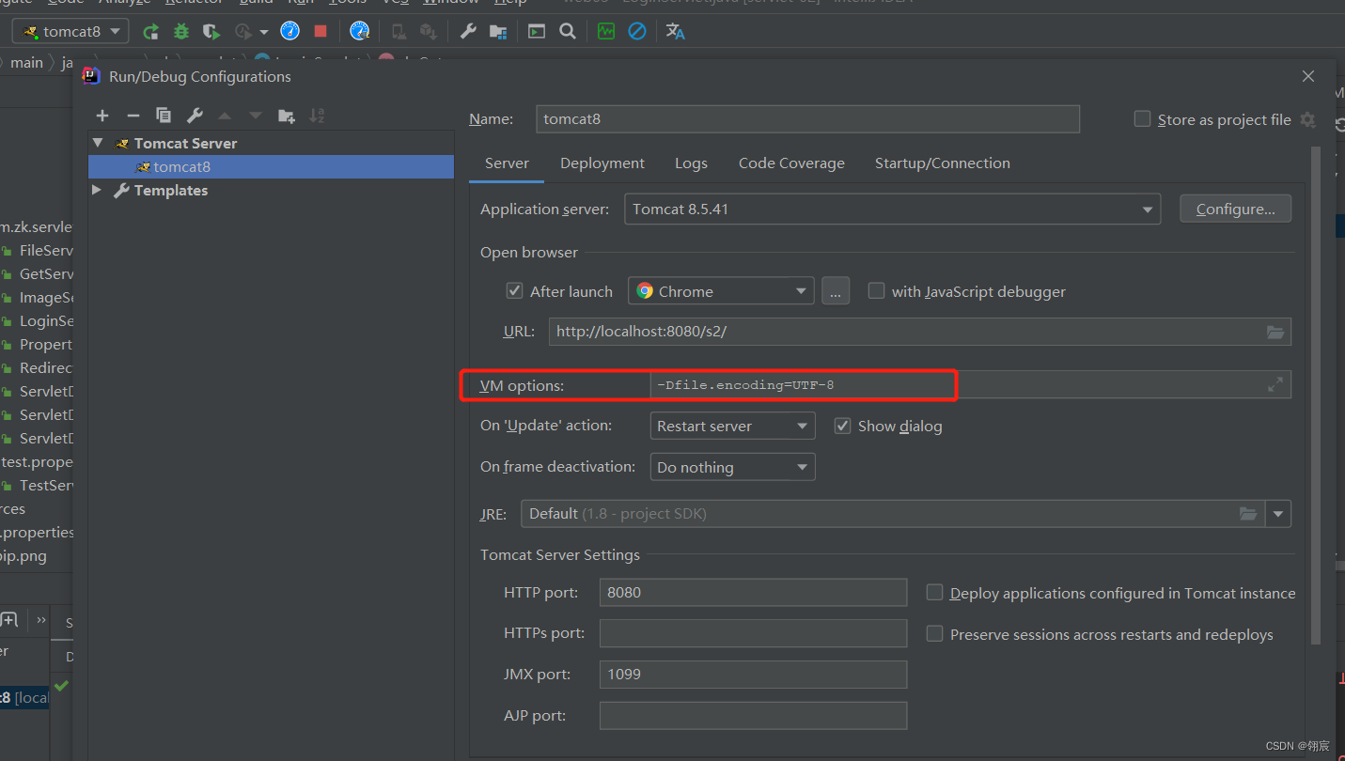
Task: Open Application server Tomcat 8.5.41 dropdown
Action: coord(892,209)
